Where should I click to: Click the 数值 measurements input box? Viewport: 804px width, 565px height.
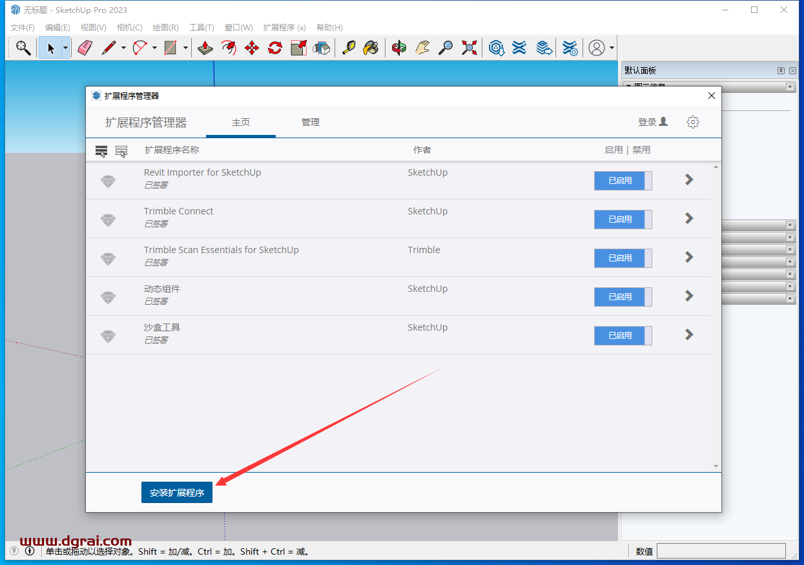coord(721,551)
